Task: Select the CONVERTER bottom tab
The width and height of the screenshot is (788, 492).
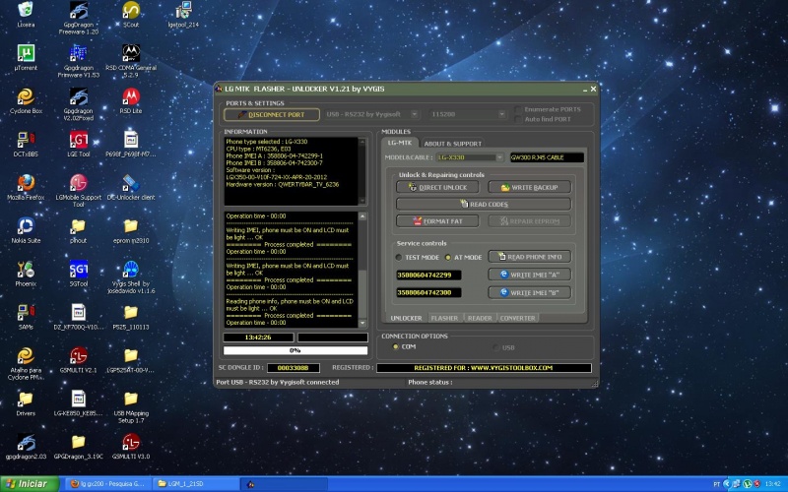Action: (518, 318)
